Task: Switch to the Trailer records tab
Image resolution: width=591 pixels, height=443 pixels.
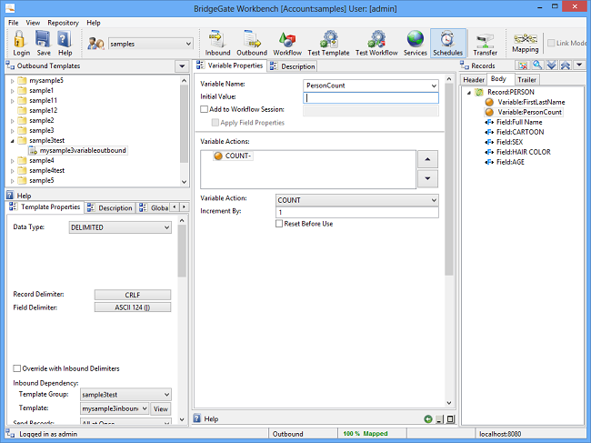Action: (x=526, y=79)
